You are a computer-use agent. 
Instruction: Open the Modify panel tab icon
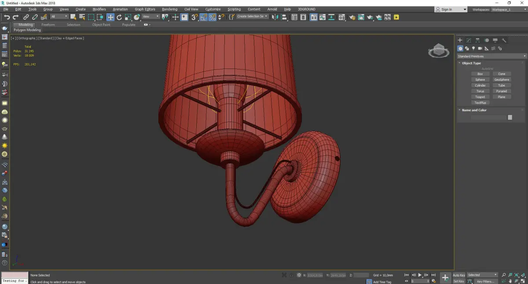tap(469, 40)
